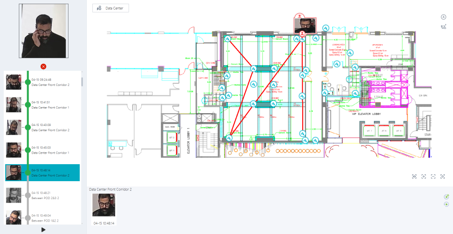453x234 pixels.
Task: Zoom in using the plus frame icon
Action: point(424,176)
